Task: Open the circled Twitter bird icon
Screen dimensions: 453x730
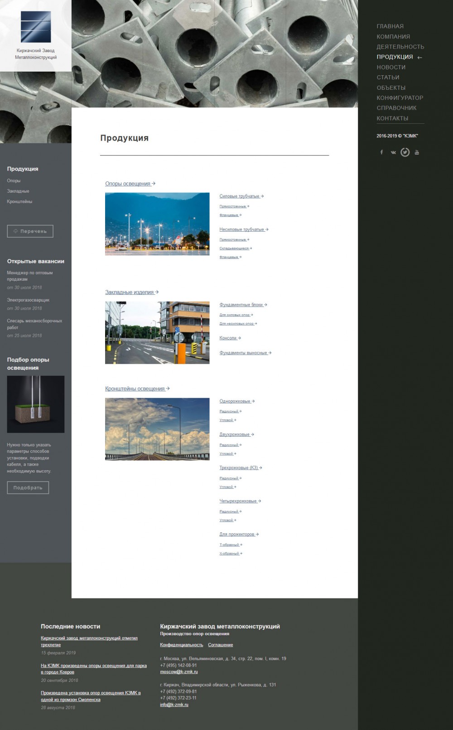Action: pyautogui.click(x=405, y=152)
